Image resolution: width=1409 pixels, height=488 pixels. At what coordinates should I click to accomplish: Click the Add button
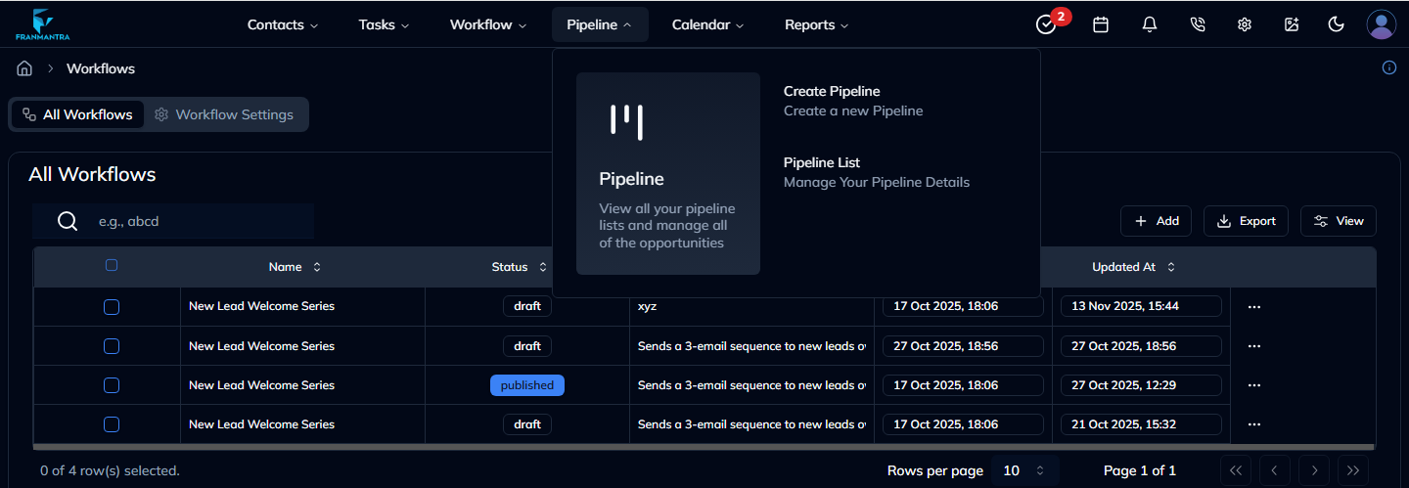click(1156, 221)
